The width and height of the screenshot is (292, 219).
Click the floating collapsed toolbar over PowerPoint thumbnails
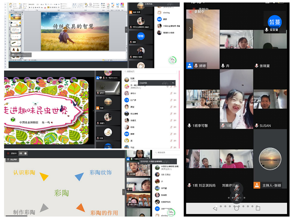(21, 55)
